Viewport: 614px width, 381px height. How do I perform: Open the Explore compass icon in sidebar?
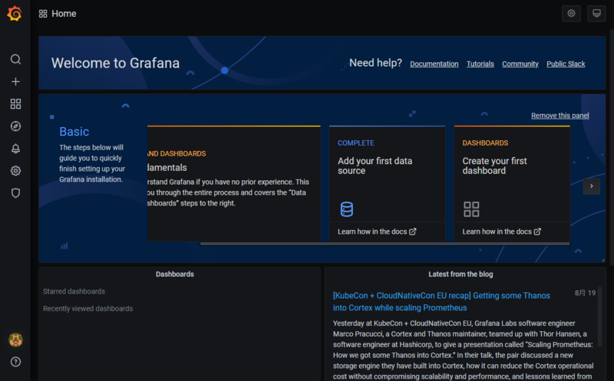(15, 126)
